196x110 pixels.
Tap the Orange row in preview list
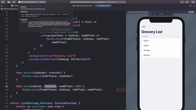click(161, 50)
